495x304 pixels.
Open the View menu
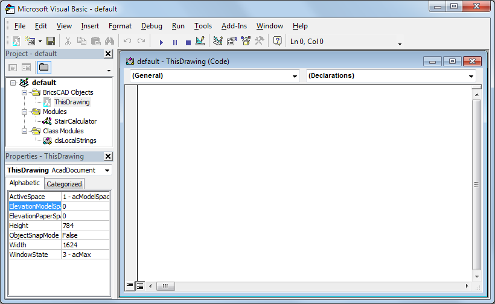(64, 26)
